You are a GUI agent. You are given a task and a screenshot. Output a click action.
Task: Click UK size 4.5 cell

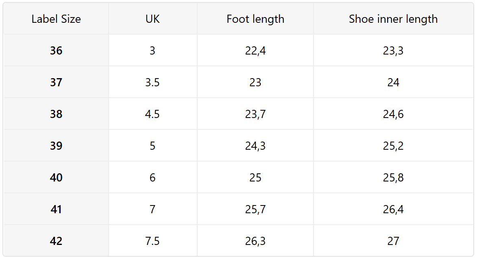(152, 114)
